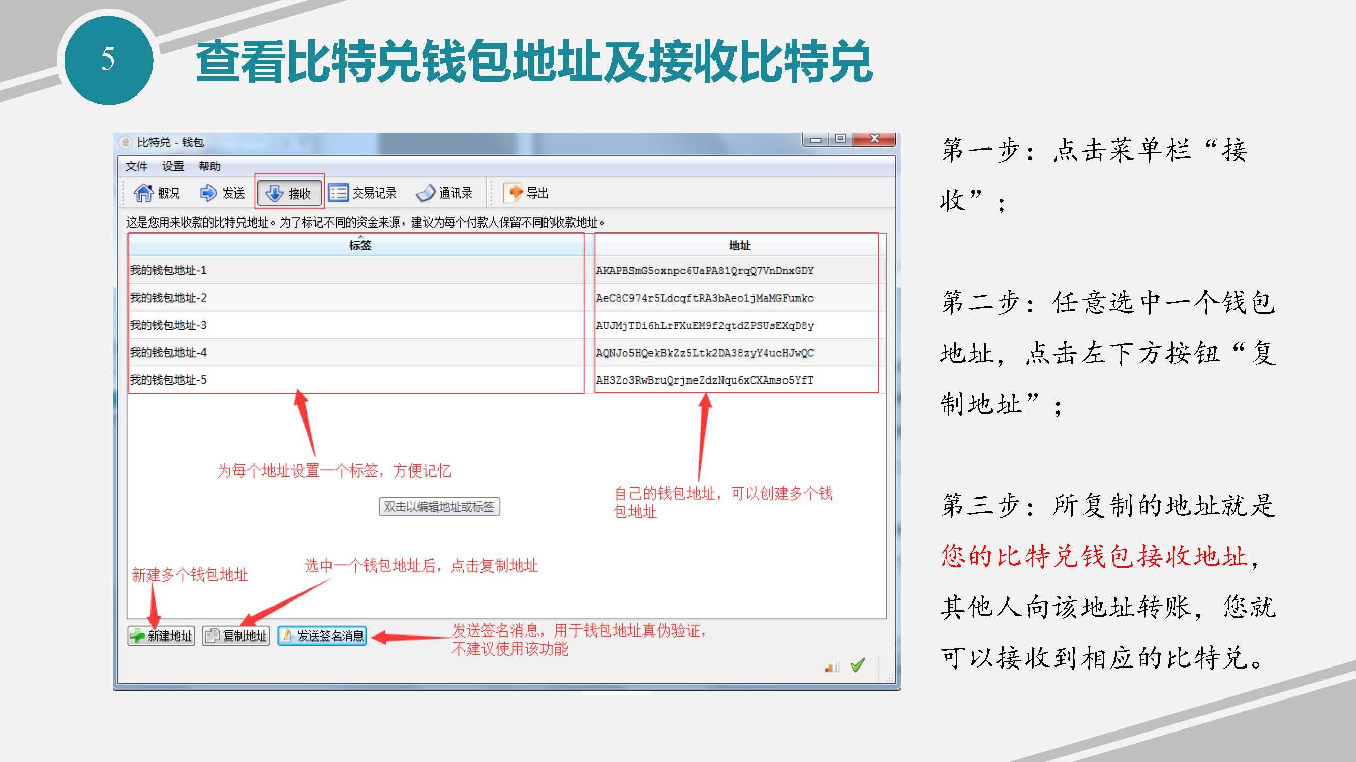Image resolution: width=1356 pixels, height=762 pixels.
Task: Open the 通讯录 address book icon
Action: click(x=426, y=194)
